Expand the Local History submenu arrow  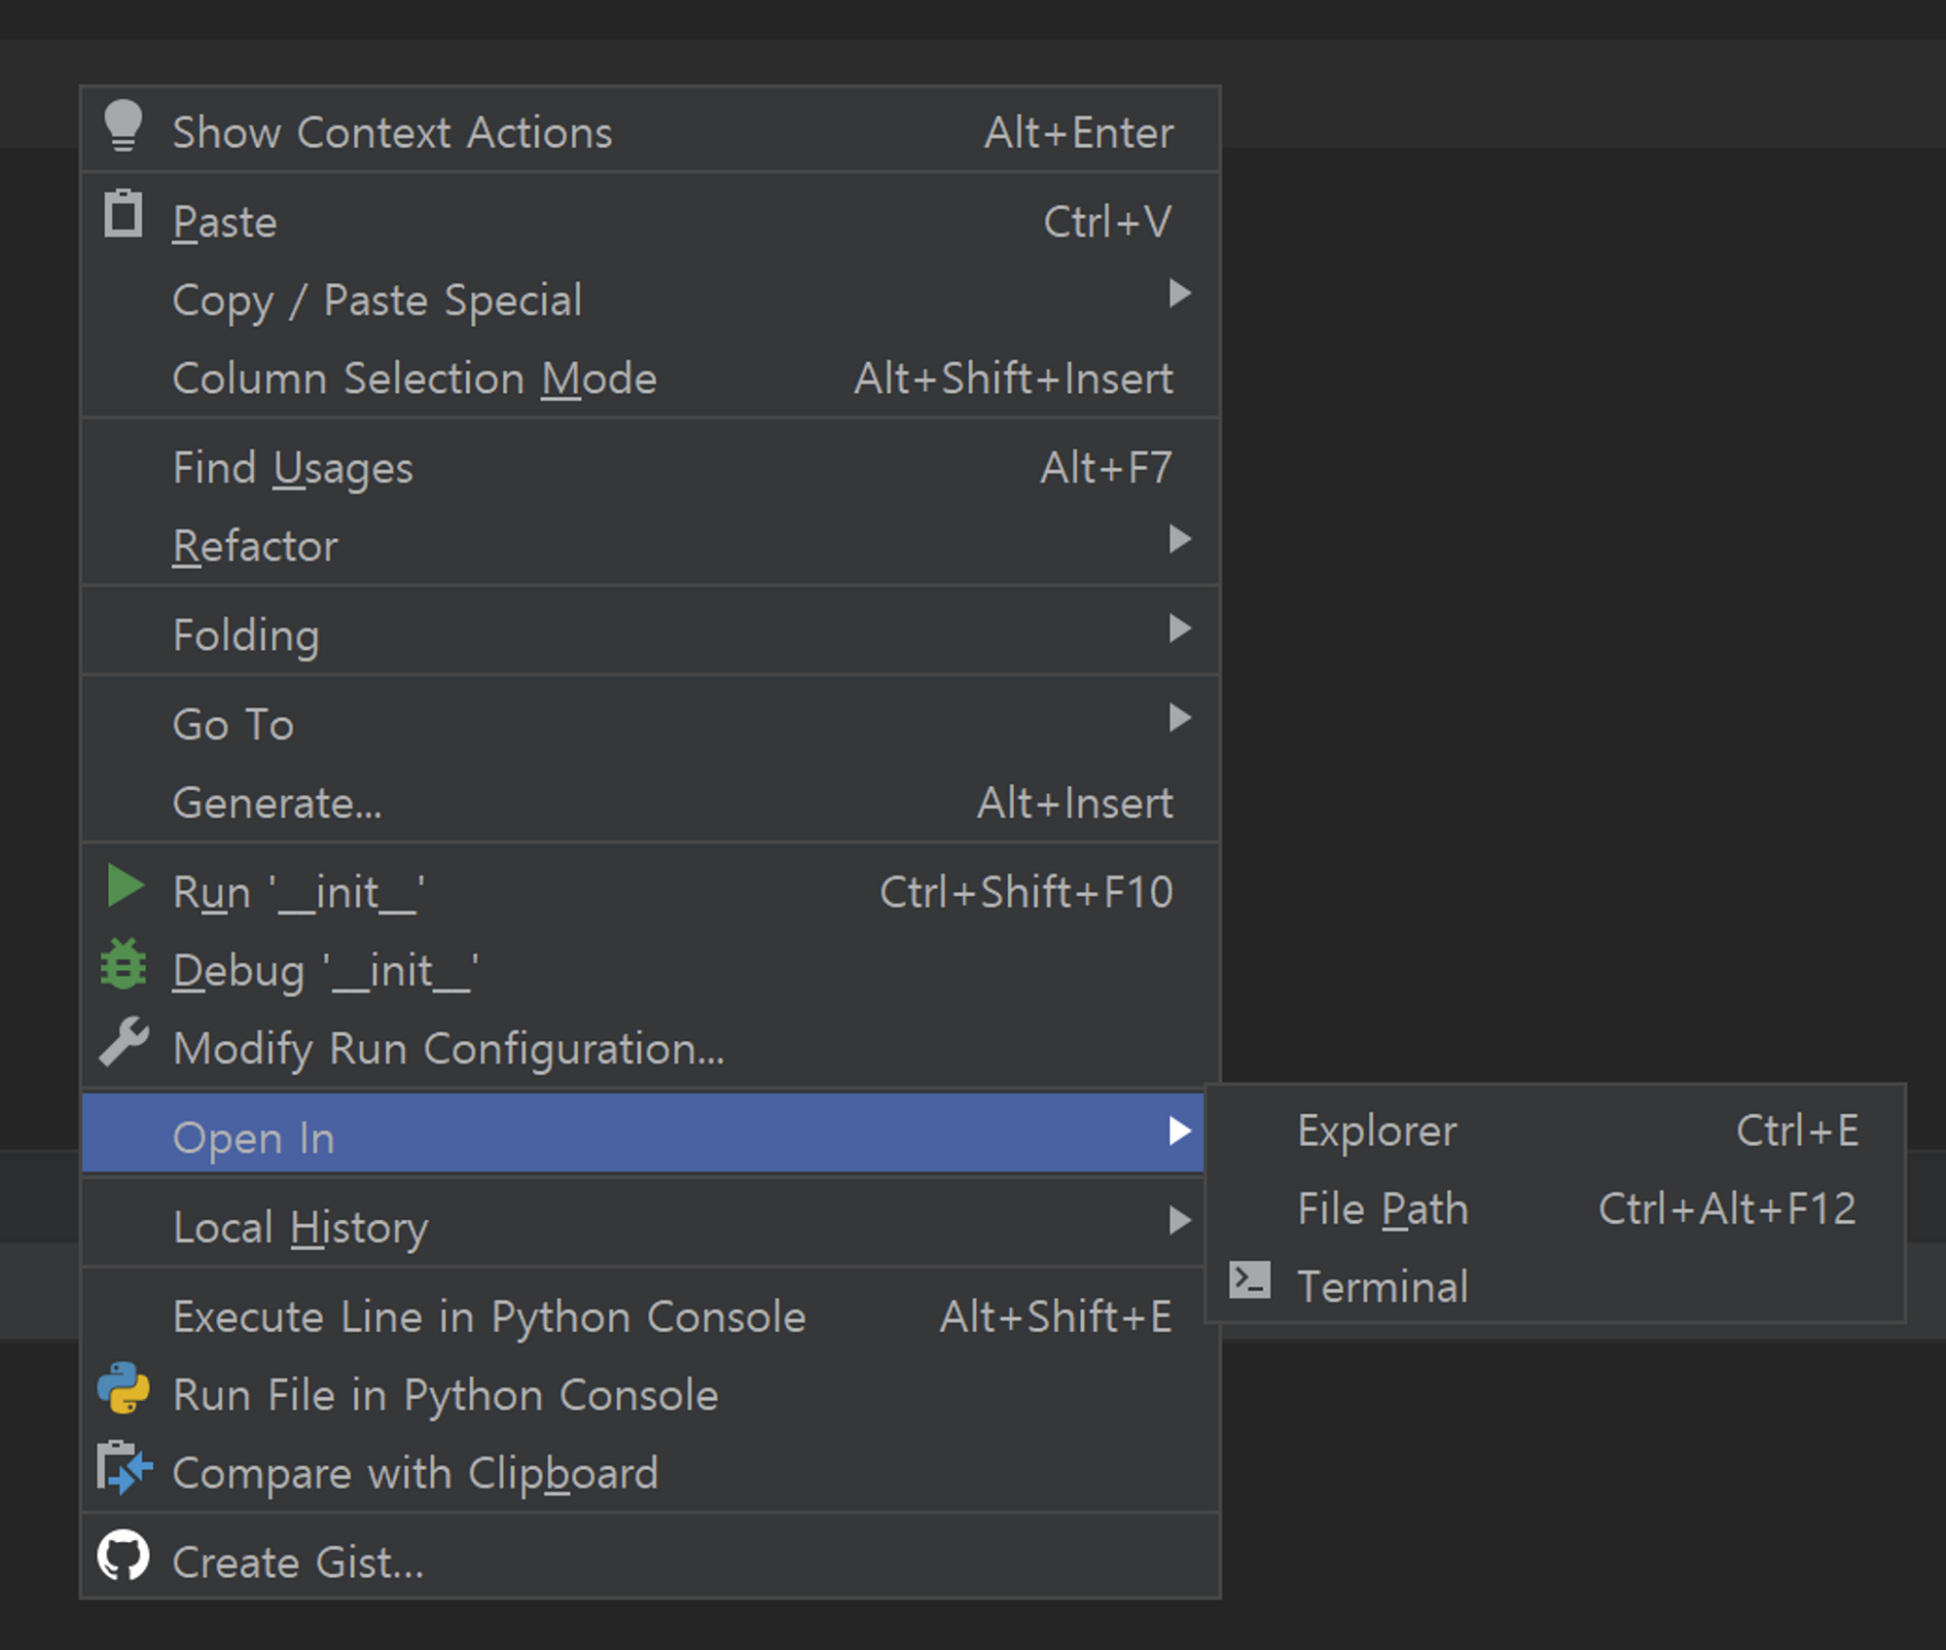pos(1179,1221)
